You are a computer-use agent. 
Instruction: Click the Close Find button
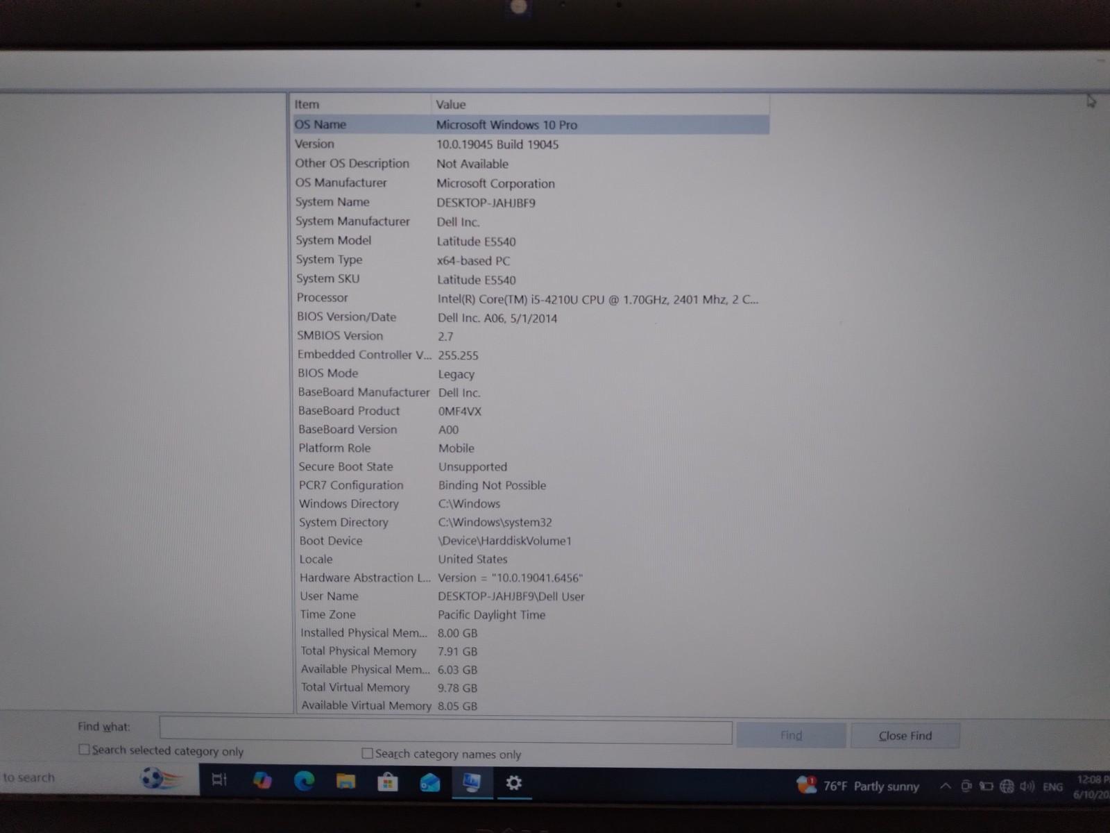tap(905, 736)
